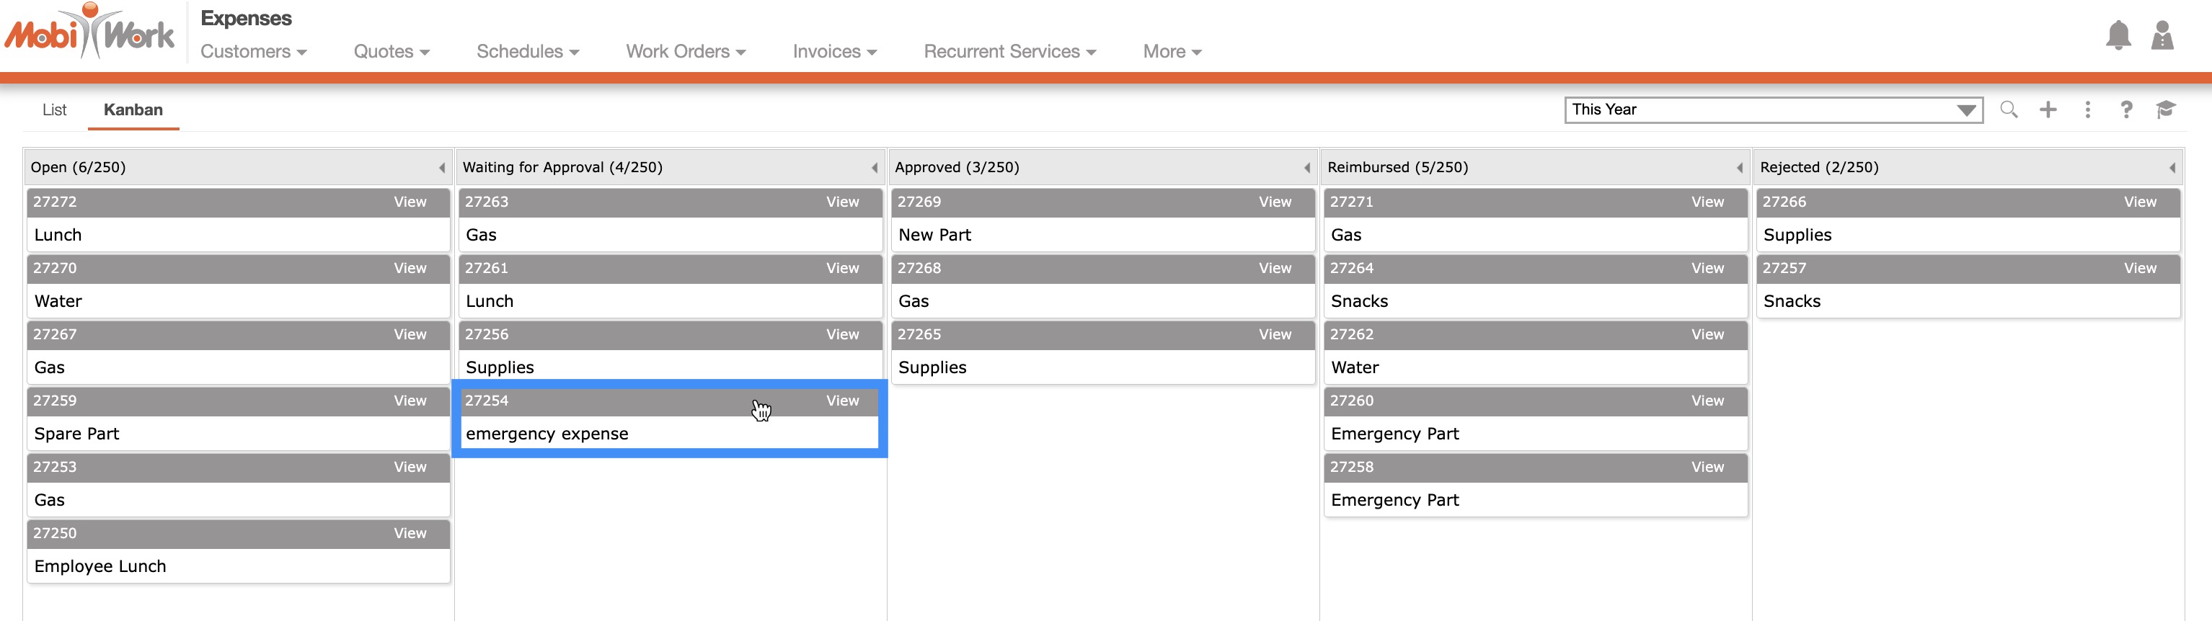2212x621 pixels.
Task: Collapse the Reimbursed column
Action: point(1739,168)
